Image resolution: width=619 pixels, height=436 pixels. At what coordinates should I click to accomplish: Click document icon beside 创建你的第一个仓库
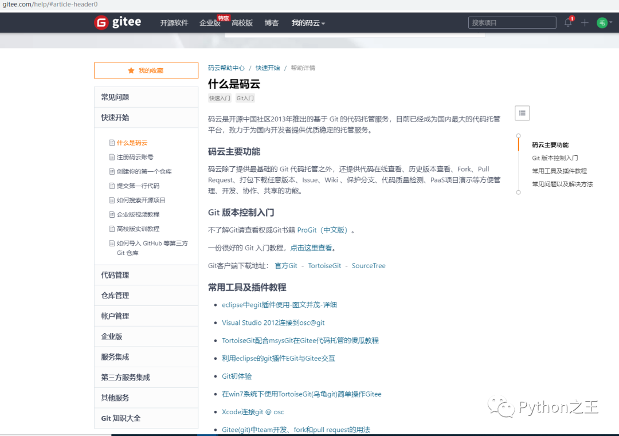112,171
